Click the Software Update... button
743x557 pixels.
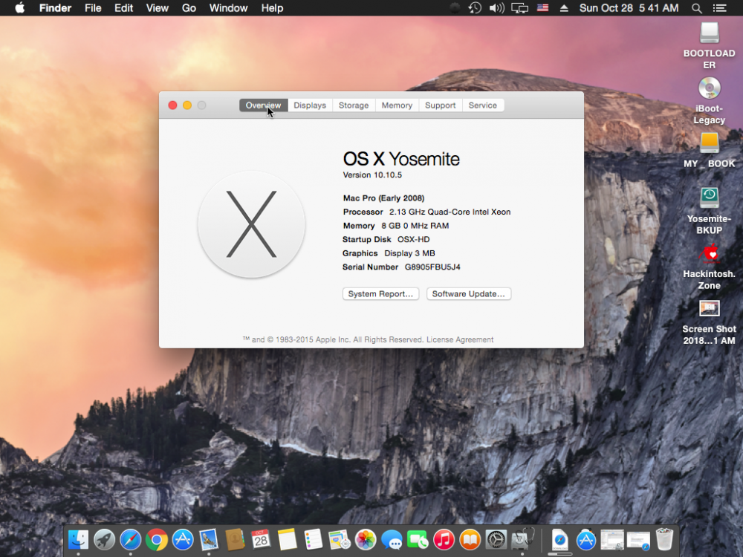[469, 293]
